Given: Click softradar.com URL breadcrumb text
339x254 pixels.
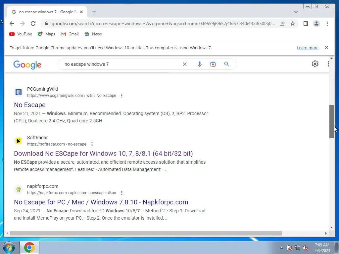Looking at the screenshot, I should [x=57, y=144].
